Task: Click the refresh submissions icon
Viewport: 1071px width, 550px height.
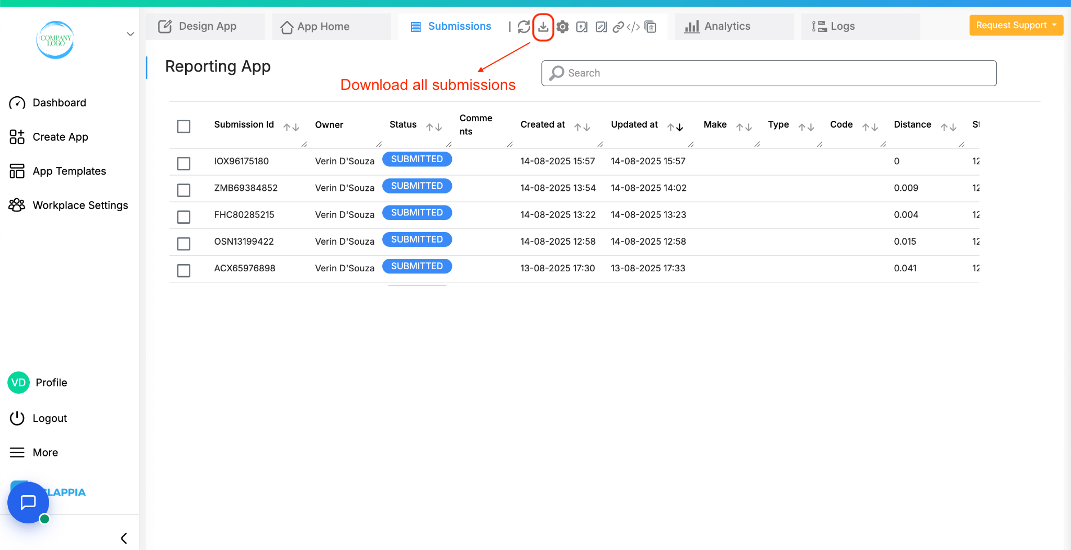Action: [523, 27]
